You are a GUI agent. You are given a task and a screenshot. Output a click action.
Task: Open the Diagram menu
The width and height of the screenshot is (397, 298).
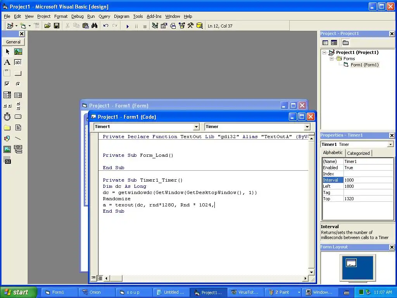[x=121, y=16]
